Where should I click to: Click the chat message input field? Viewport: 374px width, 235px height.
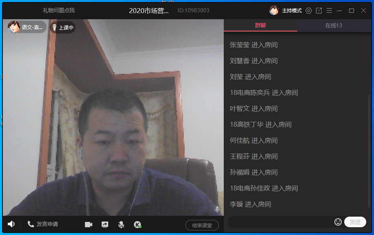pos(281,222)
